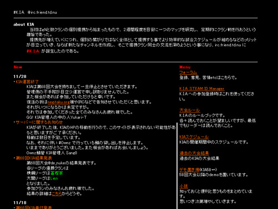Open the 大会ルール rulebook link
This screenshot has width=278, height=209.
[x=190, y=110]
